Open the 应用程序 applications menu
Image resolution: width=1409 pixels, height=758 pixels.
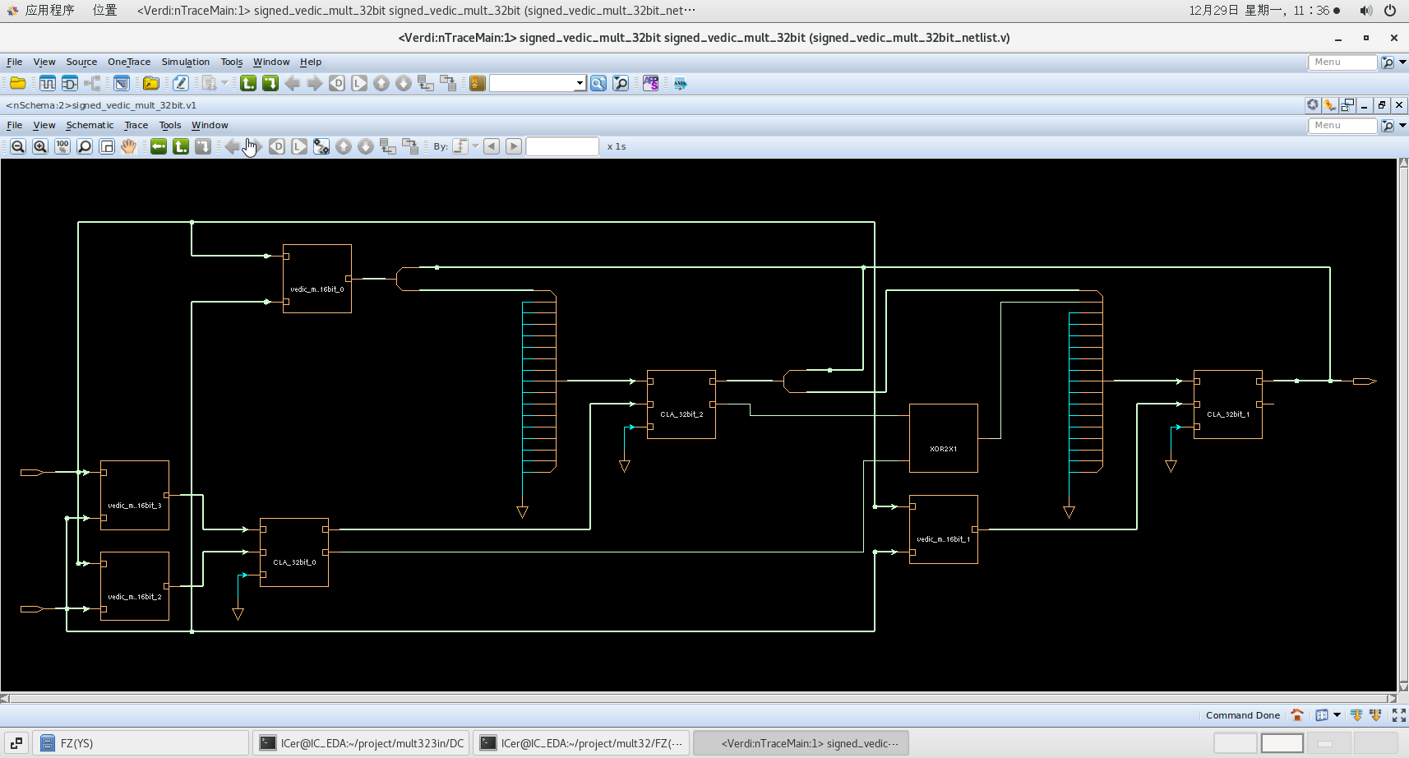(x=49, y=10)
